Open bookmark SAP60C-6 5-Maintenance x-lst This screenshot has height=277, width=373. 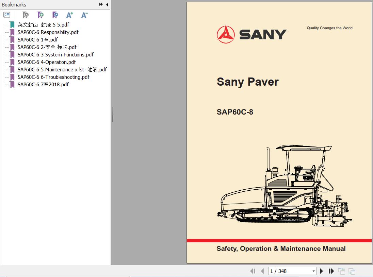[62, 70]
